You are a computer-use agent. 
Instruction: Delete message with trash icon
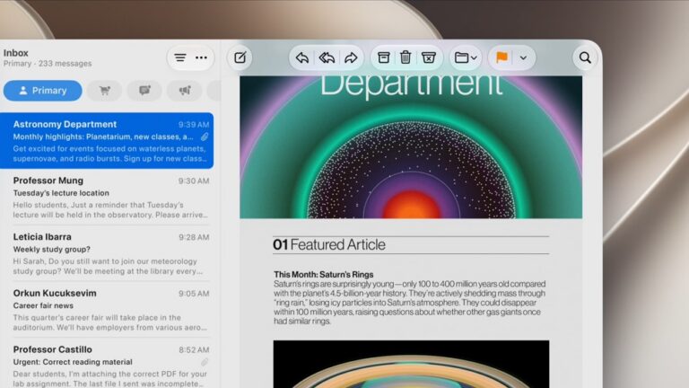(406, 57)
